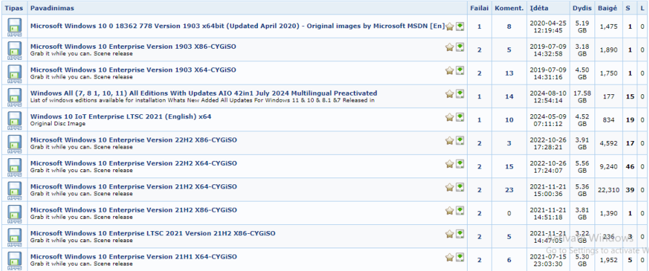
Task: Download Enterprise Version 22H2 X86-CYGiSO torrent icon
Action: point(460,140)
